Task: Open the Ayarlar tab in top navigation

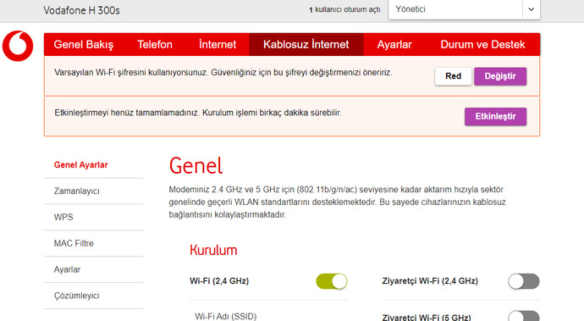Action: pyautogui.click(x=394, y=44)
